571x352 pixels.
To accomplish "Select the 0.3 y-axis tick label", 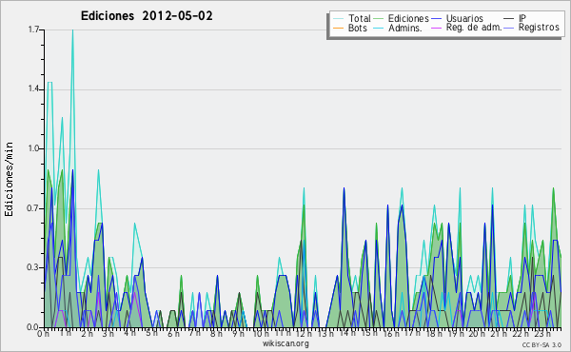I will pos(34,267).
